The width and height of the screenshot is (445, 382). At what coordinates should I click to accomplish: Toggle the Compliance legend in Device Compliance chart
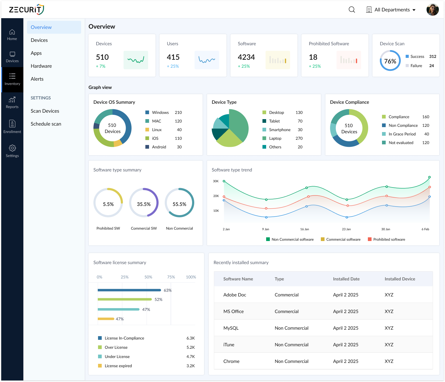399,117
